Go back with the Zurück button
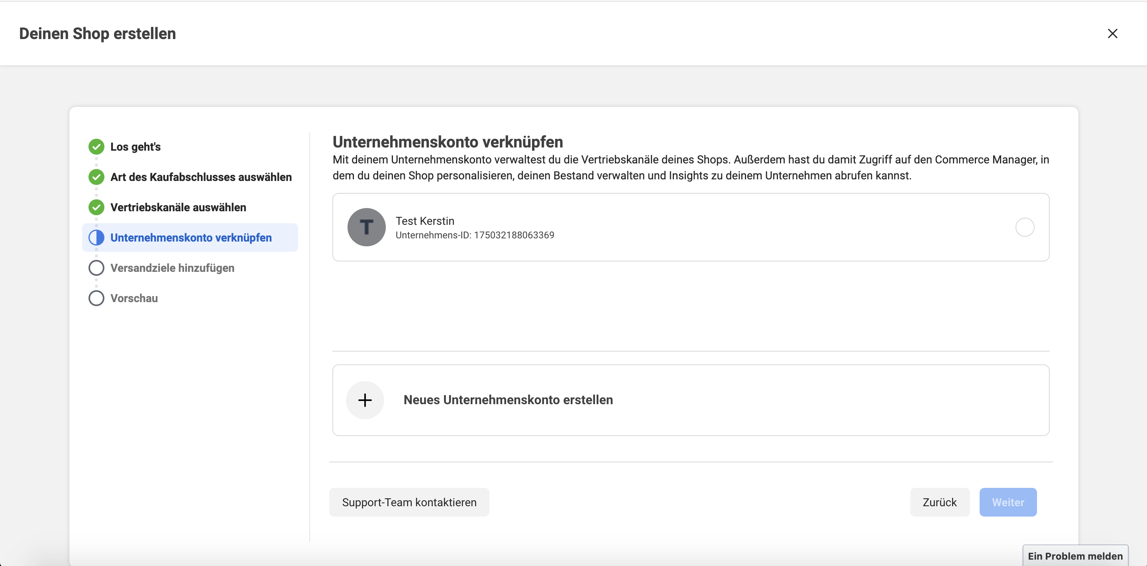 click(939, 502)
